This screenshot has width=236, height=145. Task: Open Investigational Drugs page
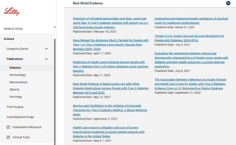click(x=20, y=117)
